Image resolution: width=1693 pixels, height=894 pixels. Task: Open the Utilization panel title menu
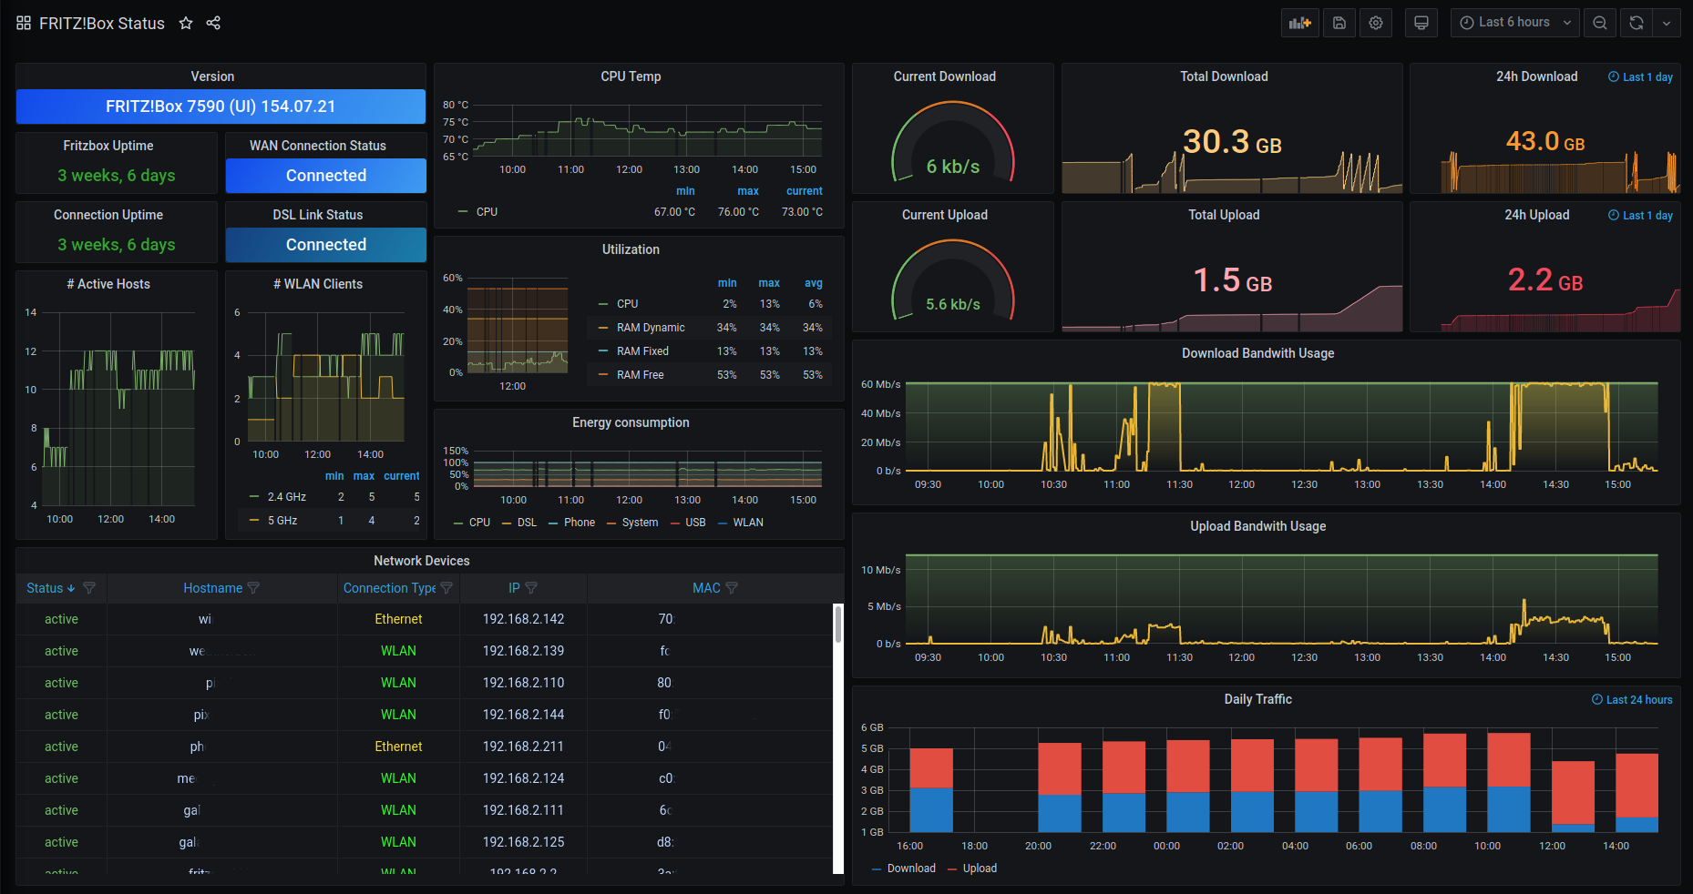pos(631,249)
